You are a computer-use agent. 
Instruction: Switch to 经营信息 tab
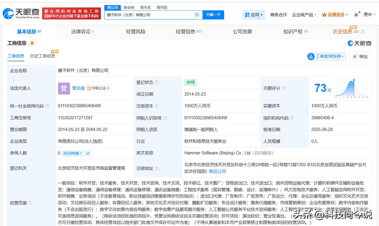point(189,32)
